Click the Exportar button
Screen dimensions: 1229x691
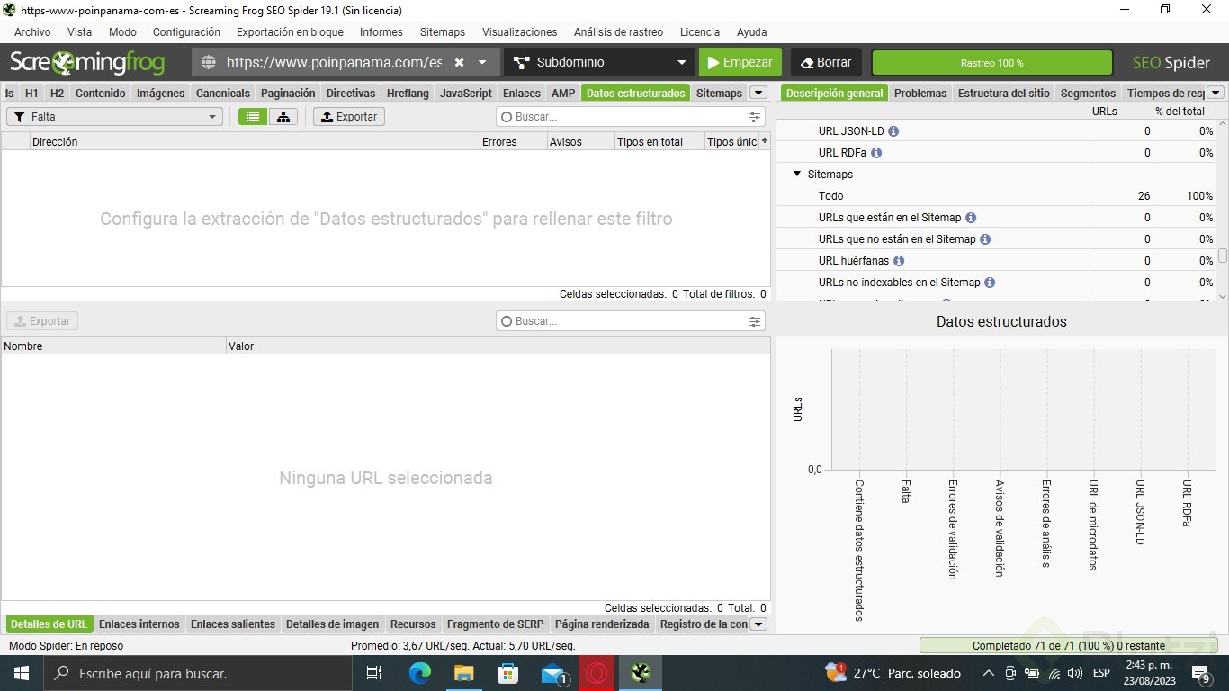pyautogui.click(x=348, y=116)
